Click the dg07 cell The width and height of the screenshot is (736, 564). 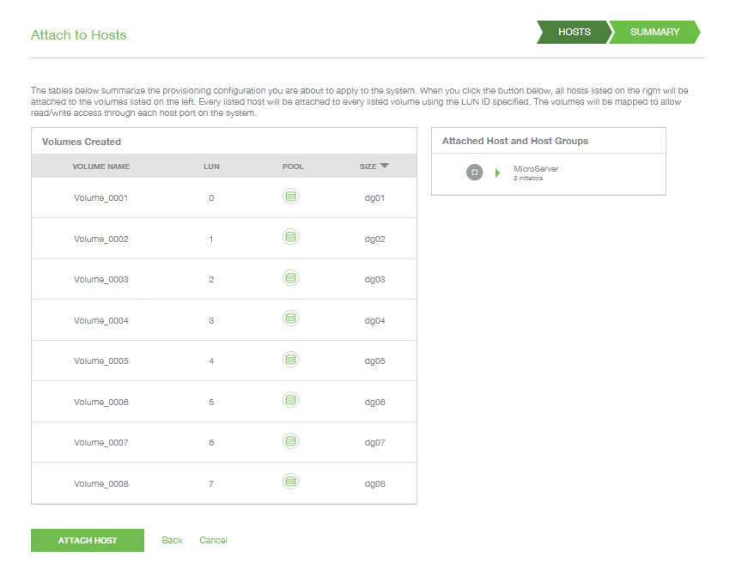click(x=374, y=442)
